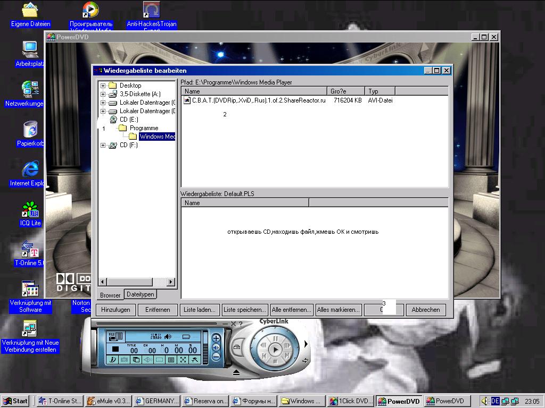Viewport: 545px width, 408px height.
Task: Click the central Play button on the wheel
Action: [x=276, y=350]
